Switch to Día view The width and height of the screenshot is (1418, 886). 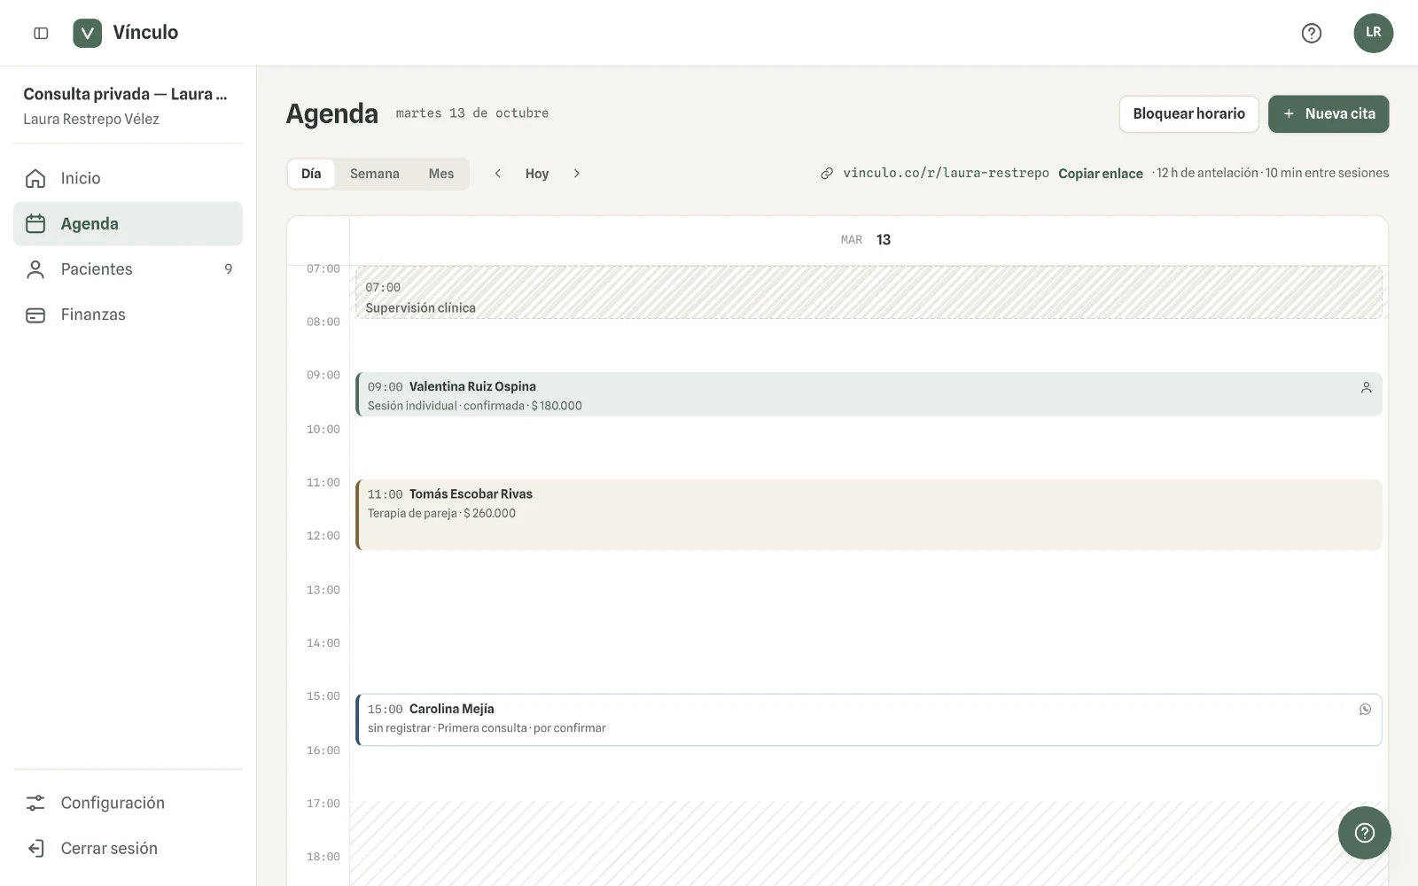pyautogui.click(x=311, y=174)
